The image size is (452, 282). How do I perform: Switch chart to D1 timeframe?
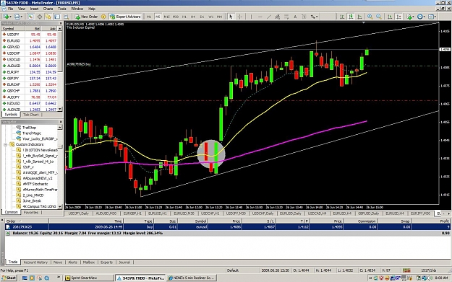[202, 17]
